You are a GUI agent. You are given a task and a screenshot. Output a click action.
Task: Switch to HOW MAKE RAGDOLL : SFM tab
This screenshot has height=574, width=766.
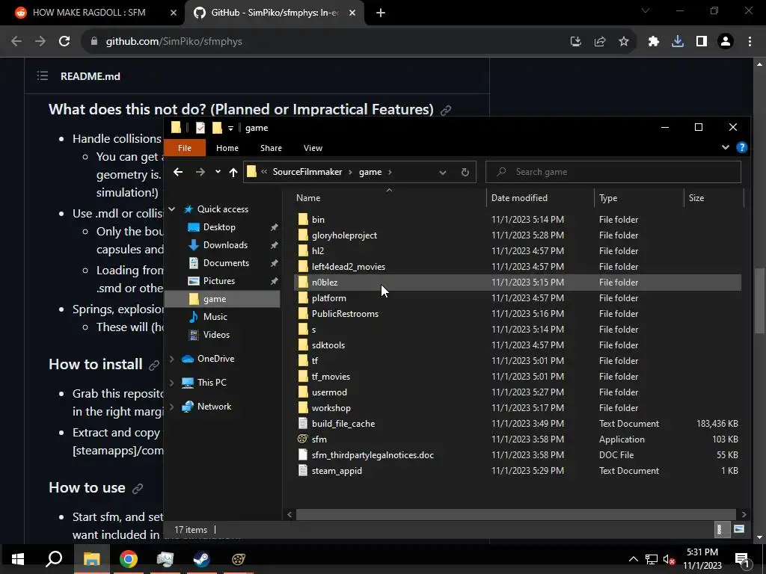(x=90, y=13)
